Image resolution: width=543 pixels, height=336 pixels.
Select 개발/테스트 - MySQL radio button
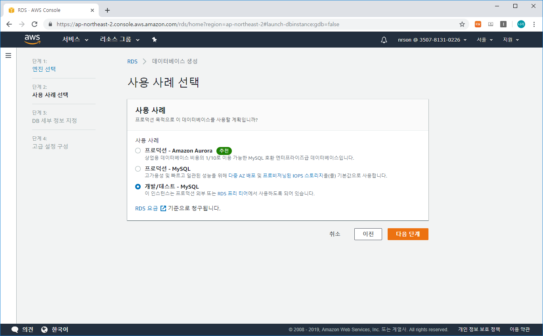(138, 187)
